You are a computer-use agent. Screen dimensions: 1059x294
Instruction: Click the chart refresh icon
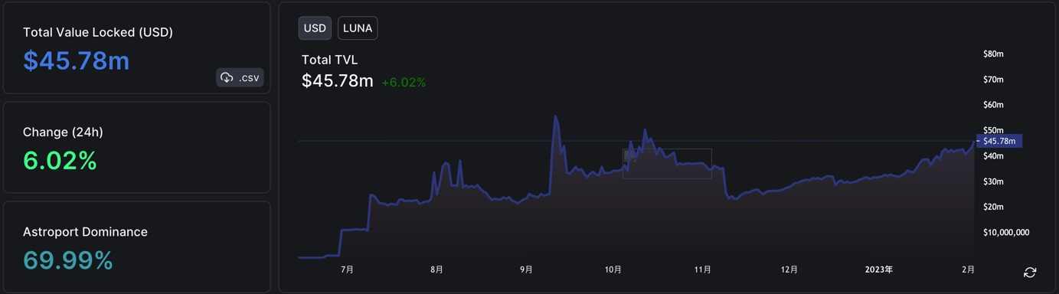coord(1030,273)
